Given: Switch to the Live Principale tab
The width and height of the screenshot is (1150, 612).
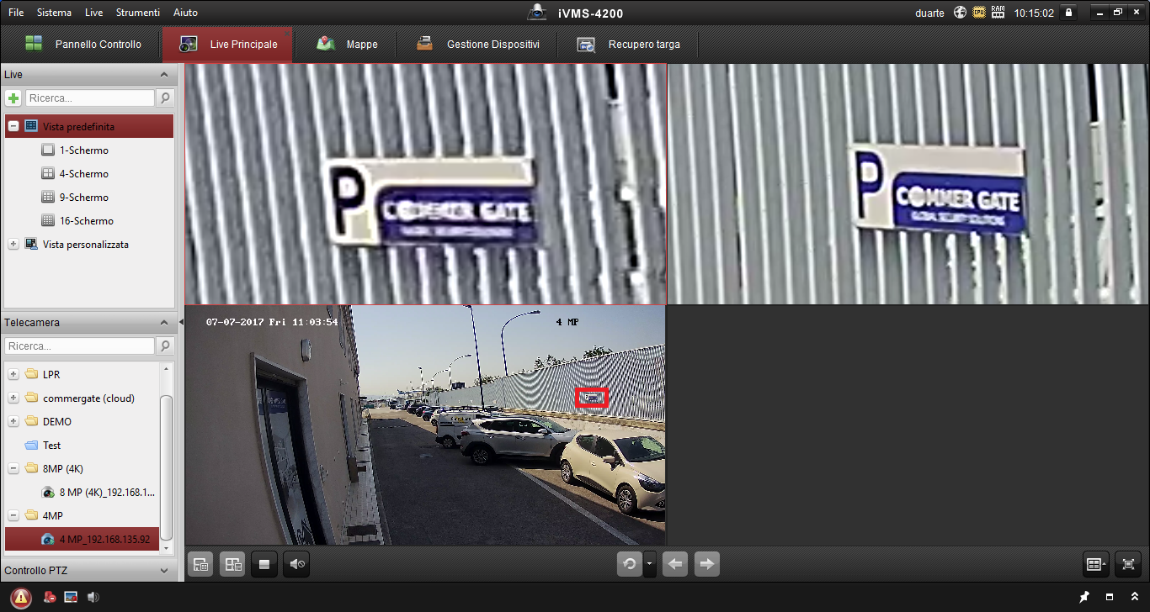Looking at the screenshot, I should [228, 45].
